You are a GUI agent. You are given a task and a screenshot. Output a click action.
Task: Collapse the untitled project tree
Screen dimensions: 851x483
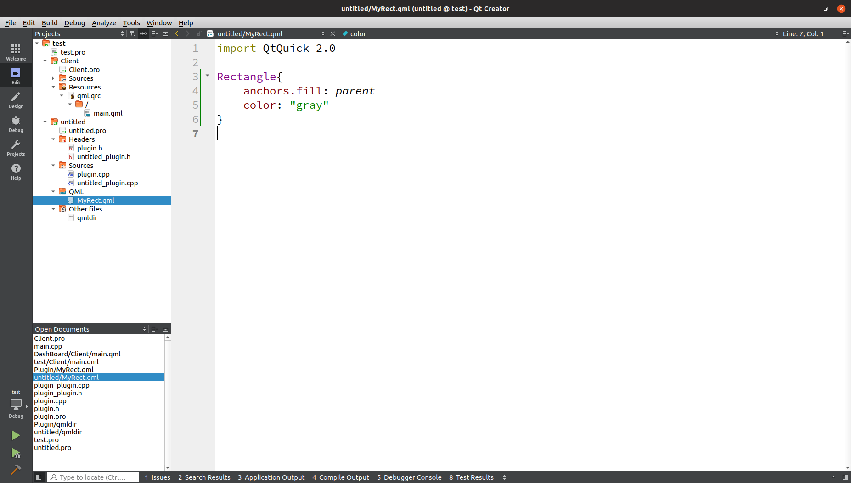(x=45, y=122)
